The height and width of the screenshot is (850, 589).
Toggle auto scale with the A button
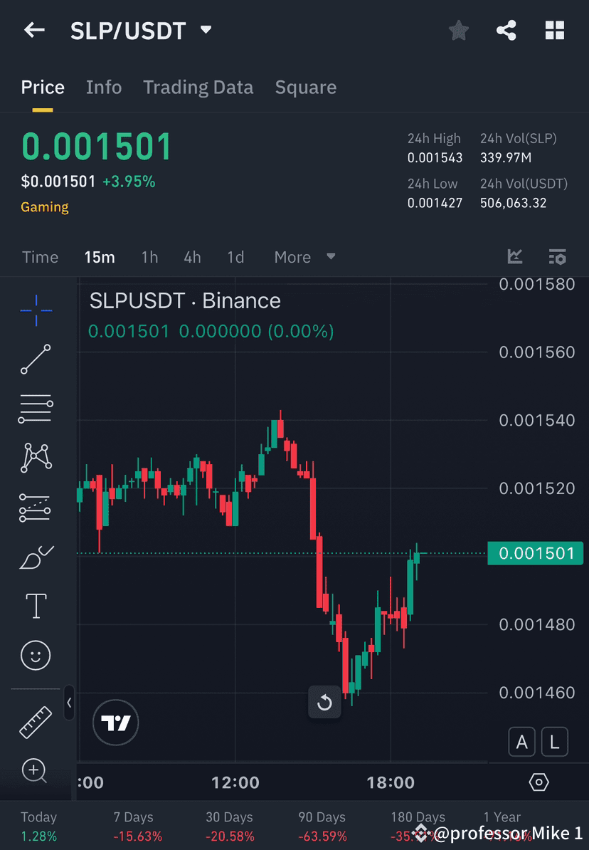click(x=522, y=742)
